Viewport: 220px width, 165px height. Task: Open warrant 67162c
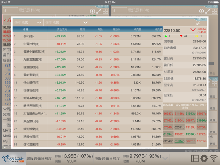pyautogui.click(x=168, y=120)
